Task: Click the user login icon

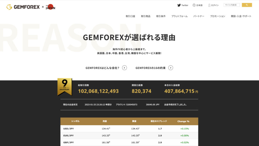Action: pos(209,5)
